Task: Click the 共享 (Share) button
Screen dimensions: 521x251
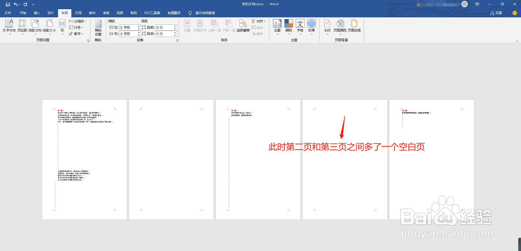Action: (x=496, y=13)
